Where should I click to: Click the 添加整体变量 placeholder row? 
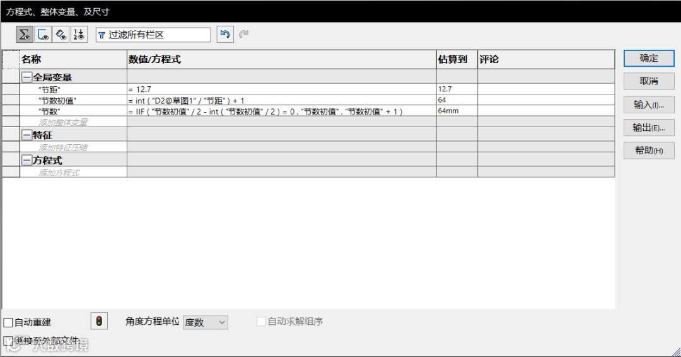coord(73,122)
